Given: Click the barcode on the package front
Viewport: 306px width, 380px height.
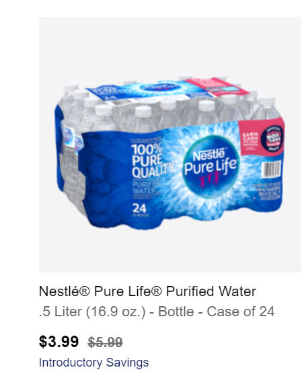Looking at the screenshot, I should tap(271, 169).
